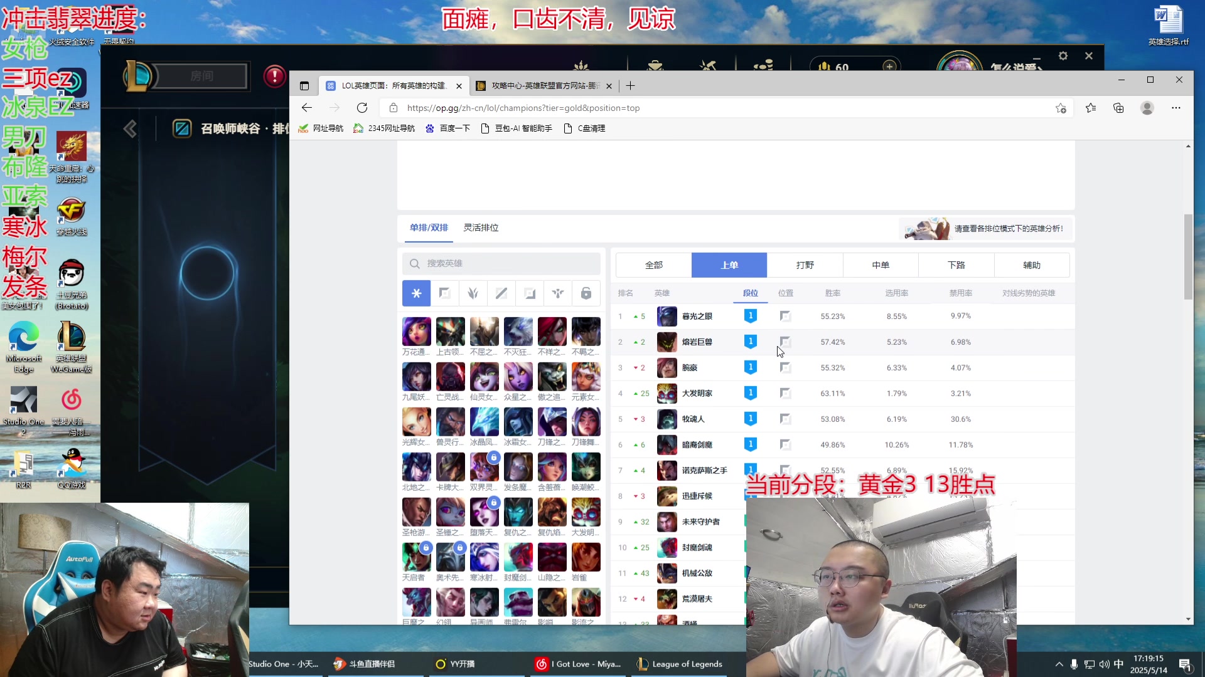Filter champions by jungle icon

point(473,293)
